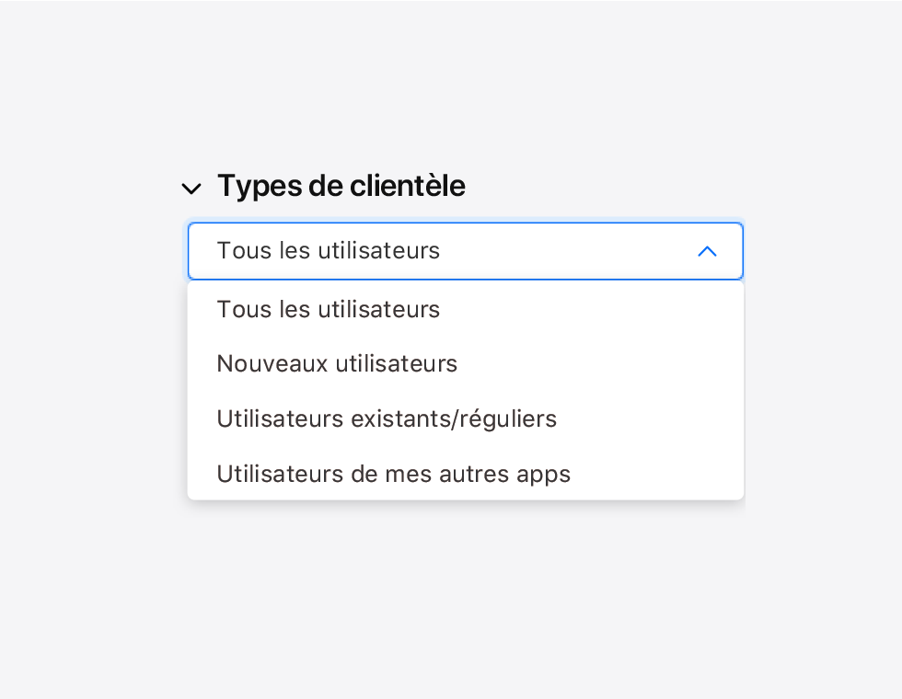The width and height of the screenshot is (902, 699).
Task: Toggle the clientèle section disclosure arrow
Action: [x=191, y=189]
